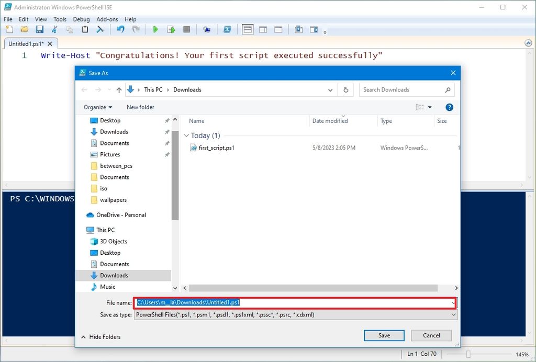Open the recent locations dropdown arrow
536x362 pixels.
[109, 90]
